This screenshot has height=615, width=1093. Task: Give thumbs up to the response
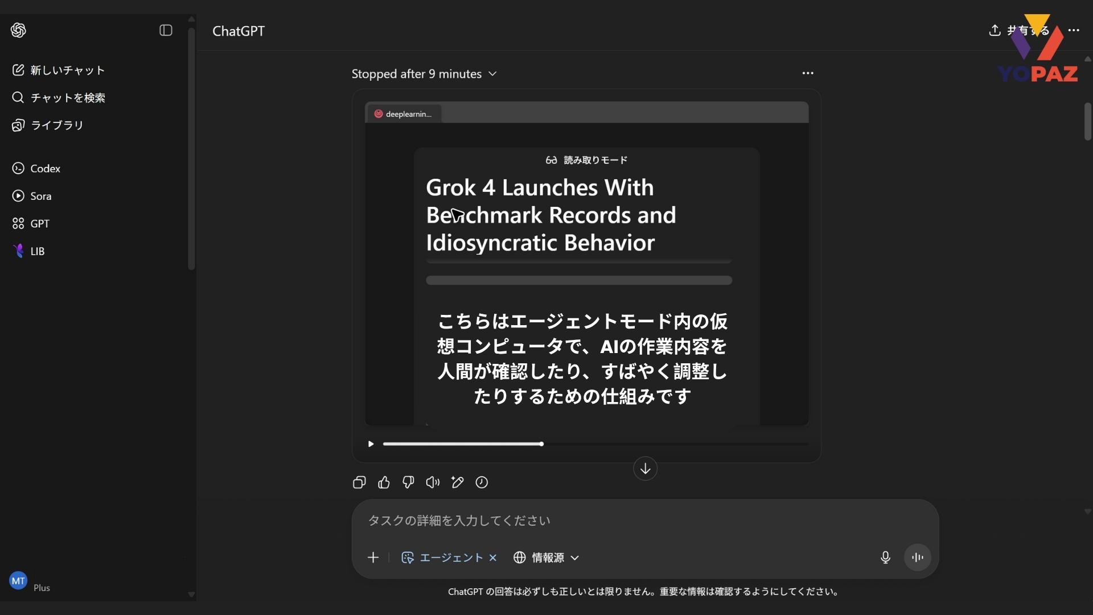coord(384,482)
